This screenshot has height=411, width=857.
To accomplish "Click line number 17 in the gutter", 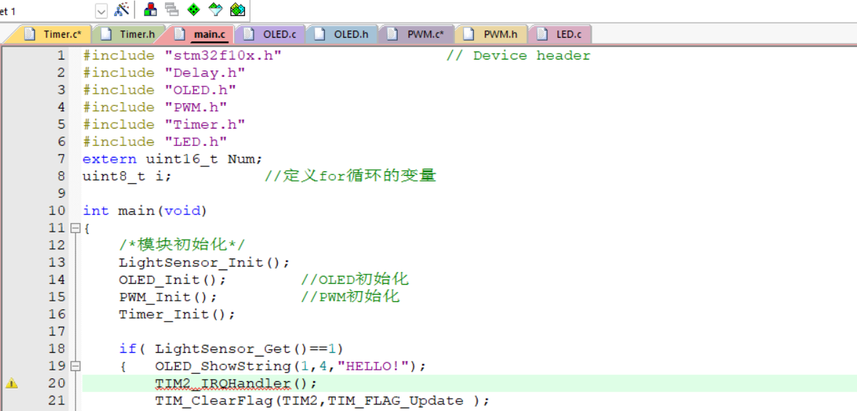I will tap(56, 331).
